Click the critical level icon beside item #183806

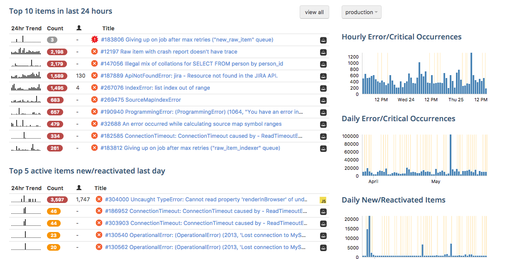tap(94, 40)
